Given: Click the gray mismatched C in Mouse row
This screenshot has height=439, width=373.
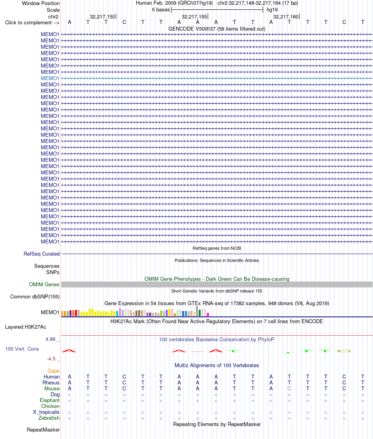Looking at the screenshot, I should [x=289, y=389].
